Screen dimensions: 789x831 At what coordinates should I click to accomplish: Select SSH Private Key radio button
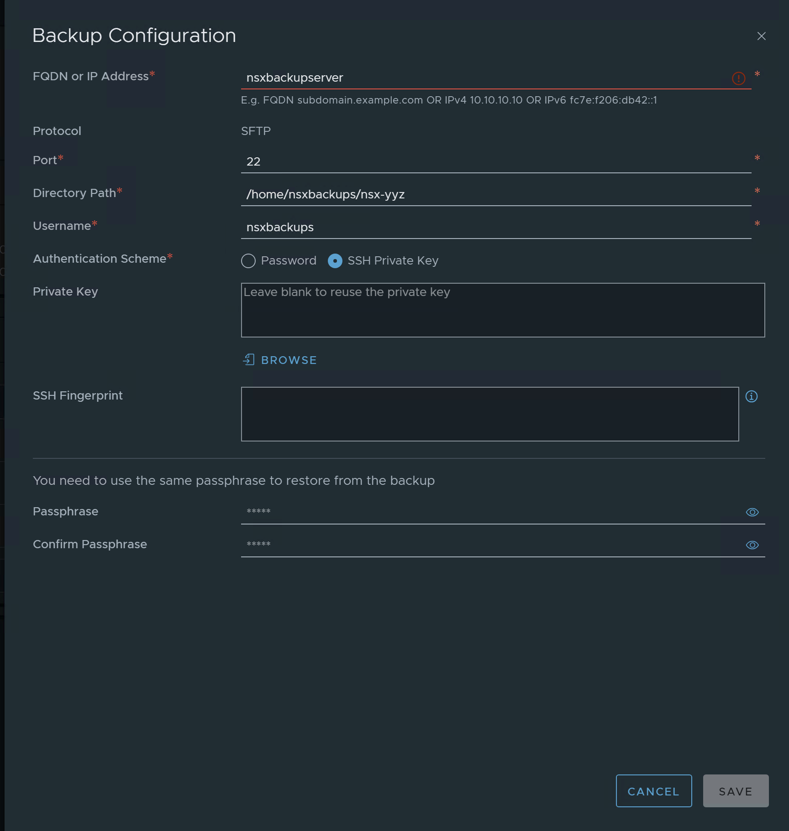335,261
